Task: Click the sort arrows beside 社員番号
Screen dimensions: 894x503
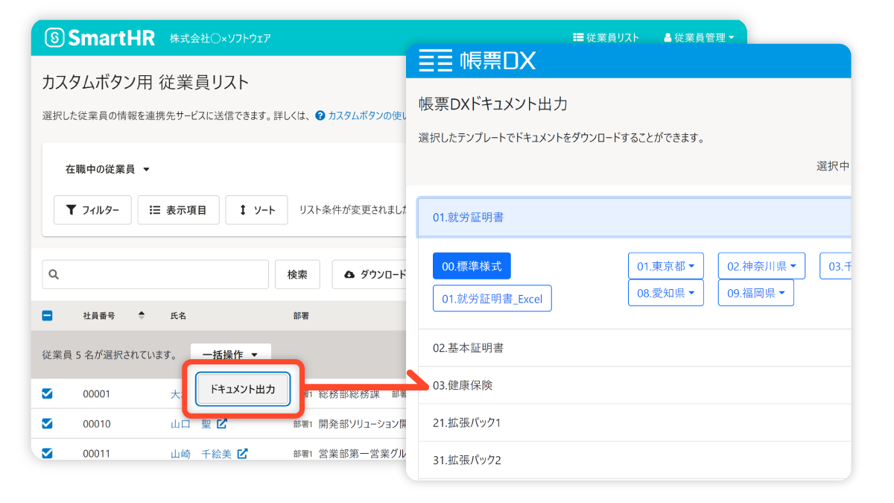Action: pyautogui.click(x=142, y=315)
